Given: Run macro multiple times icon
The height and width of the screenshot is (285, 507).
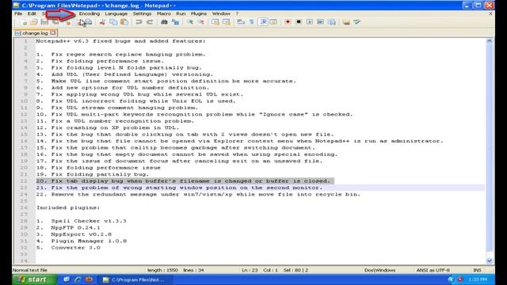Looking at the screenshot, I should 320,22.
